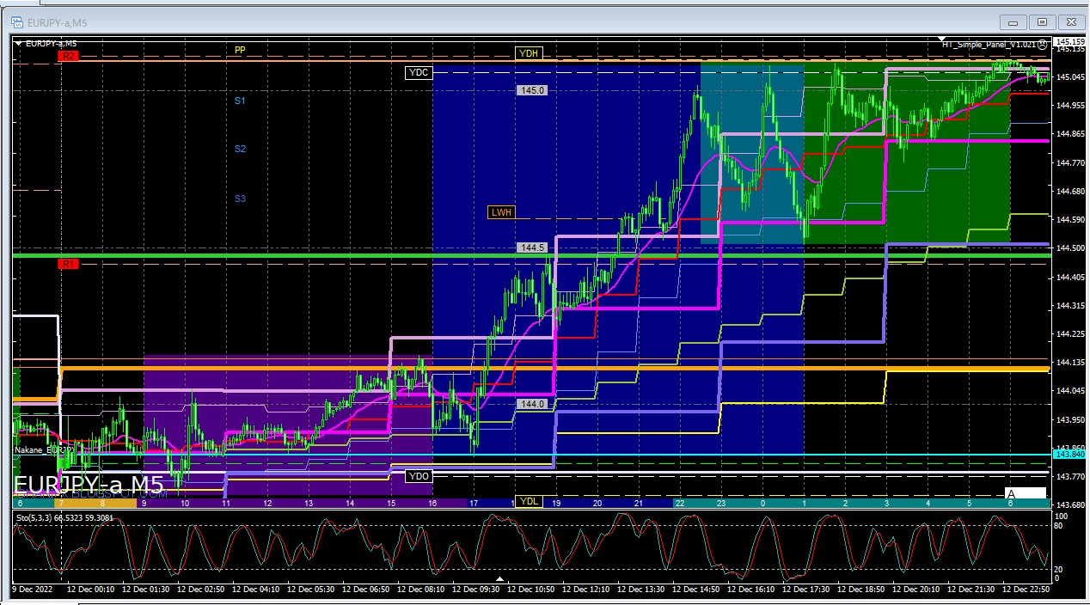Click the YDH yesterday-high label
The width and height of the screenshot is (1090, 605).
[529, 53]
